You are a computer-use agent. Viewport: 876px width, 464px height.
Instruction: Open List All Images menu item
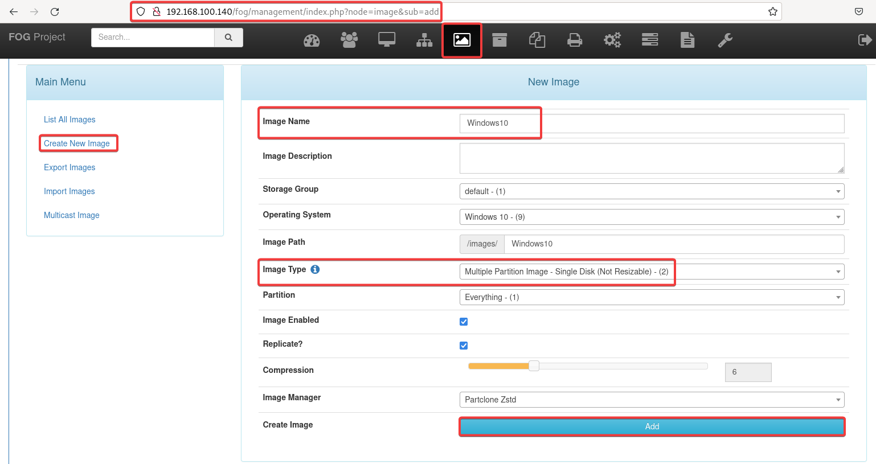[x=69, y=120]
